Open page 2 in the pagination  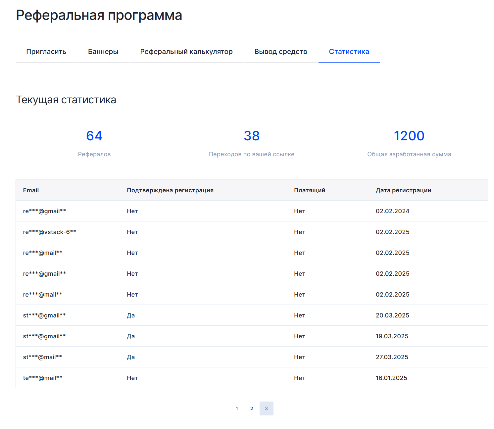pyautogui.click(x=252, y=408)
